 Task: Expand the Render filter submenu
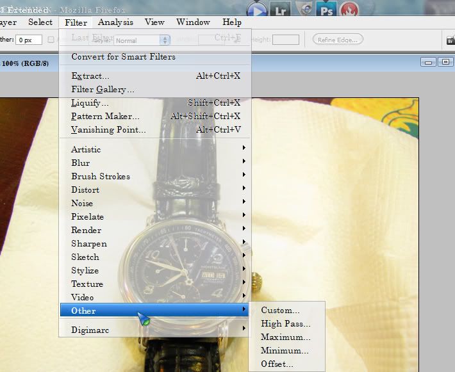click(154, 230)
